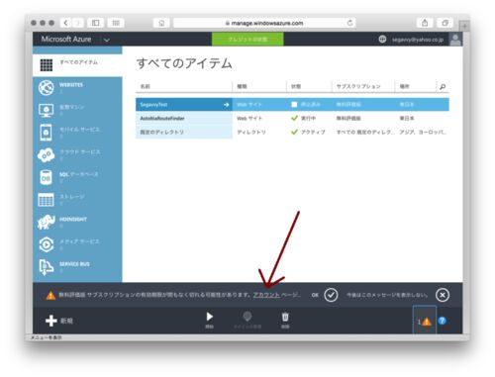Open the account page link in warning

266,295
